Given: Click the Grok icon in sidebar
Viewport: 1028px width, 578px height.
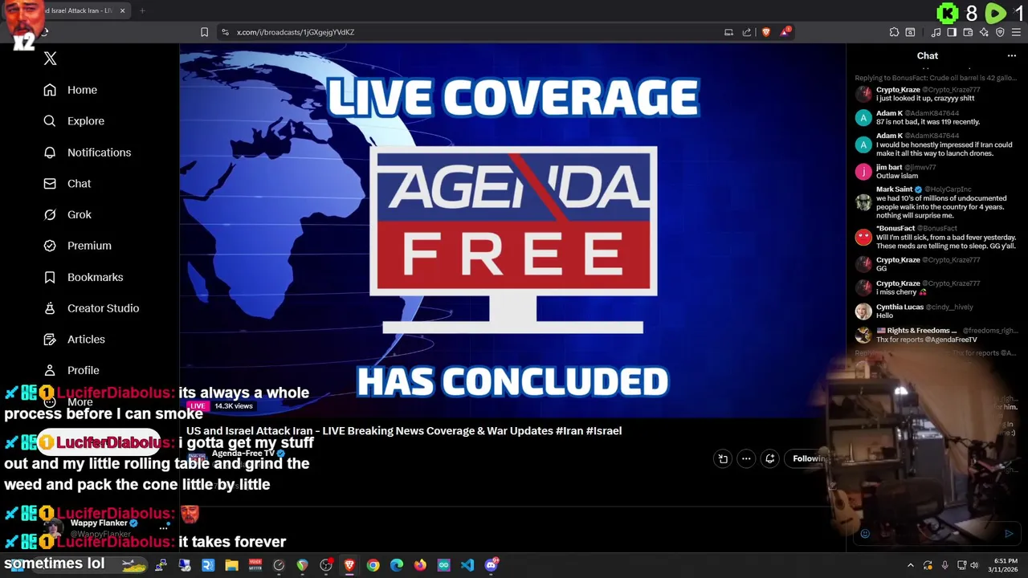Looking at the screenshot, I should pyautogui.click(x=50, y=215).
